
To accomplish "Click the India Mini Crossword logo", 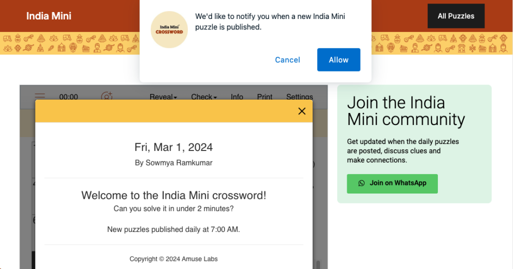I will pyautogui.click(x=169, y=29).
